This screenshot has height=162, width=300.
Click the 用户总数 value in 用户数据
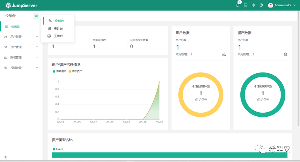178,47
